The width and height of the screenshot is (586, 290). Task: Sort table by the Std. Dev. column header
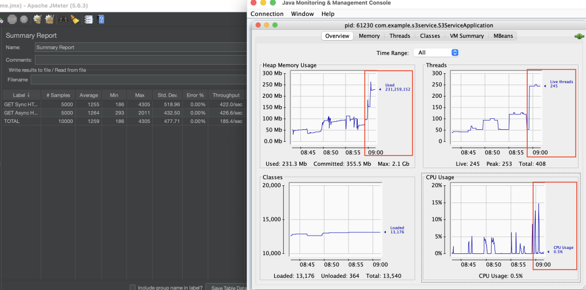point(168,96)
